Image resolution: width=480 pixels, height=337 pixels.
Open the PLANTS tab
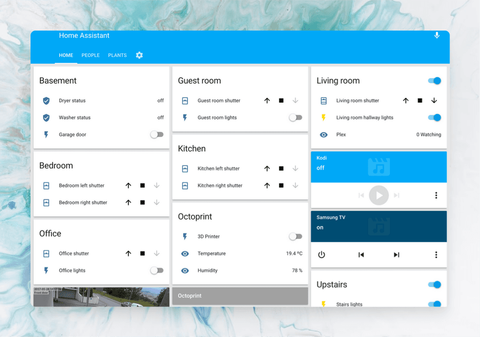(x=117, y=55)
